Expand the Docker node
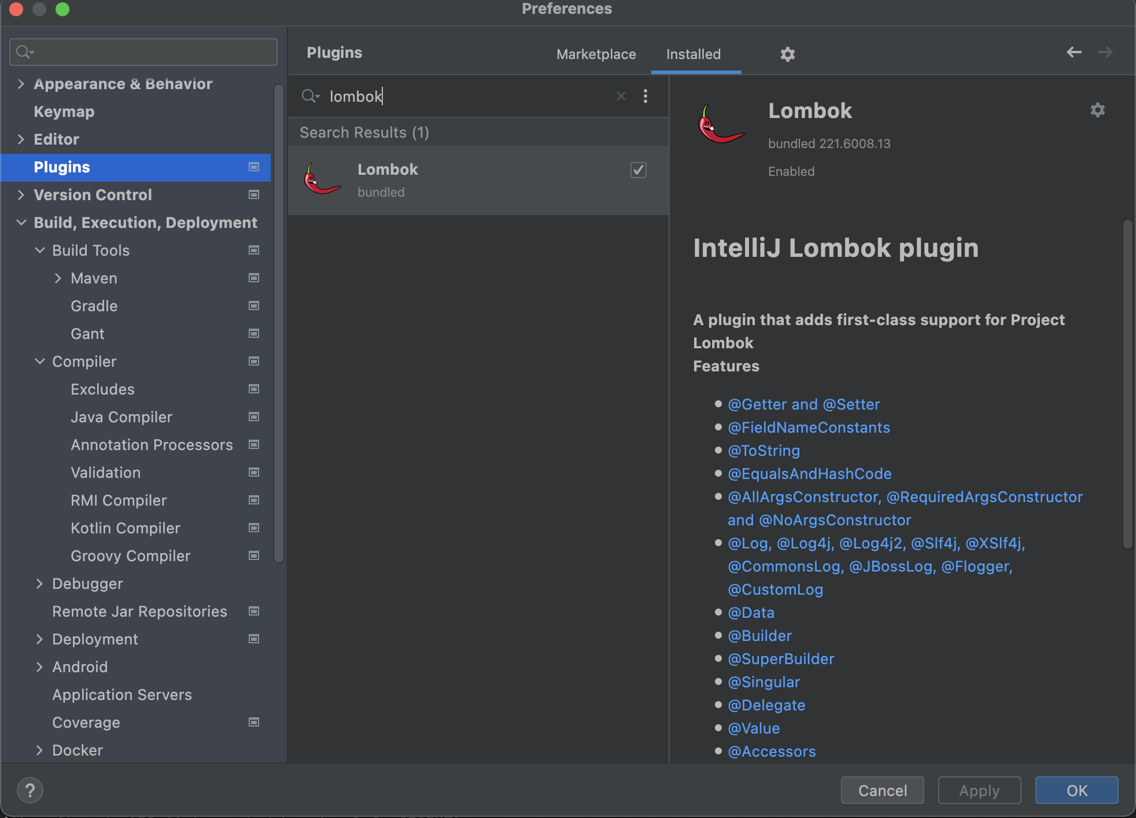 tap(39, 750)
